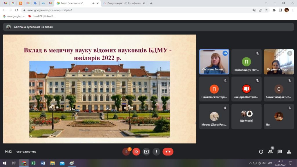The width and height of the screenshot is (297, 167).
Task: Open the Google Translate pinned tab
Action: pos(35,3)
